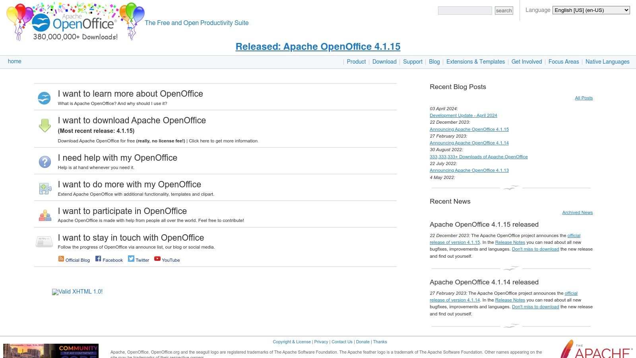
Task: Open Release Notes link in 4.1.14 news
Action: click(510, 300)
